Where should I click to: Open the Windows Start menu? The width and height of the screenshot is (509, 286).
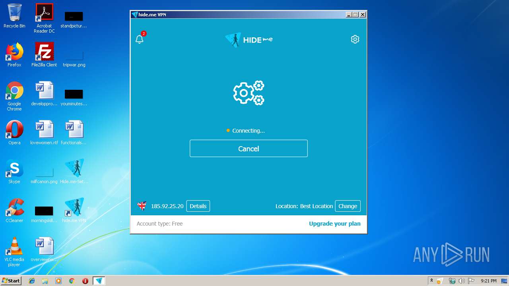11,280
